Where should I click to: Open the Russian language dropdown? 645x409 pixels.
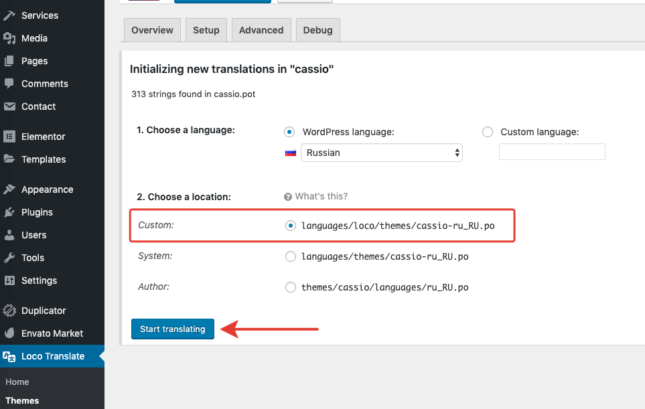(382, 153)
